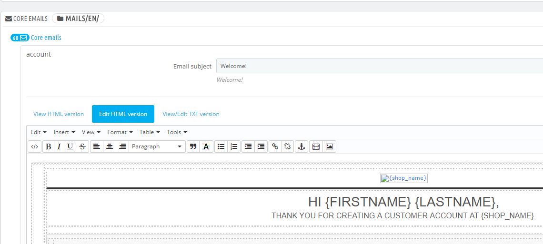Insert a blockquote
This screenshot has width=543, height=244.
coord(193,146)
